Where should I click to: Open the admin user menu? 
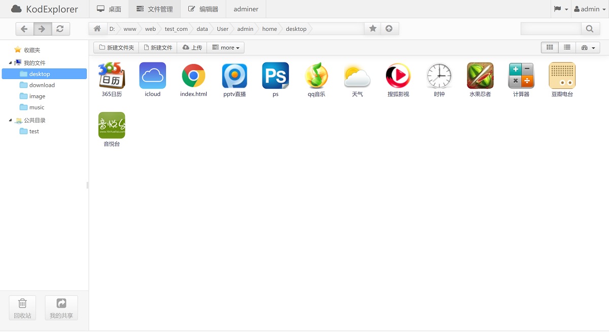590,9
